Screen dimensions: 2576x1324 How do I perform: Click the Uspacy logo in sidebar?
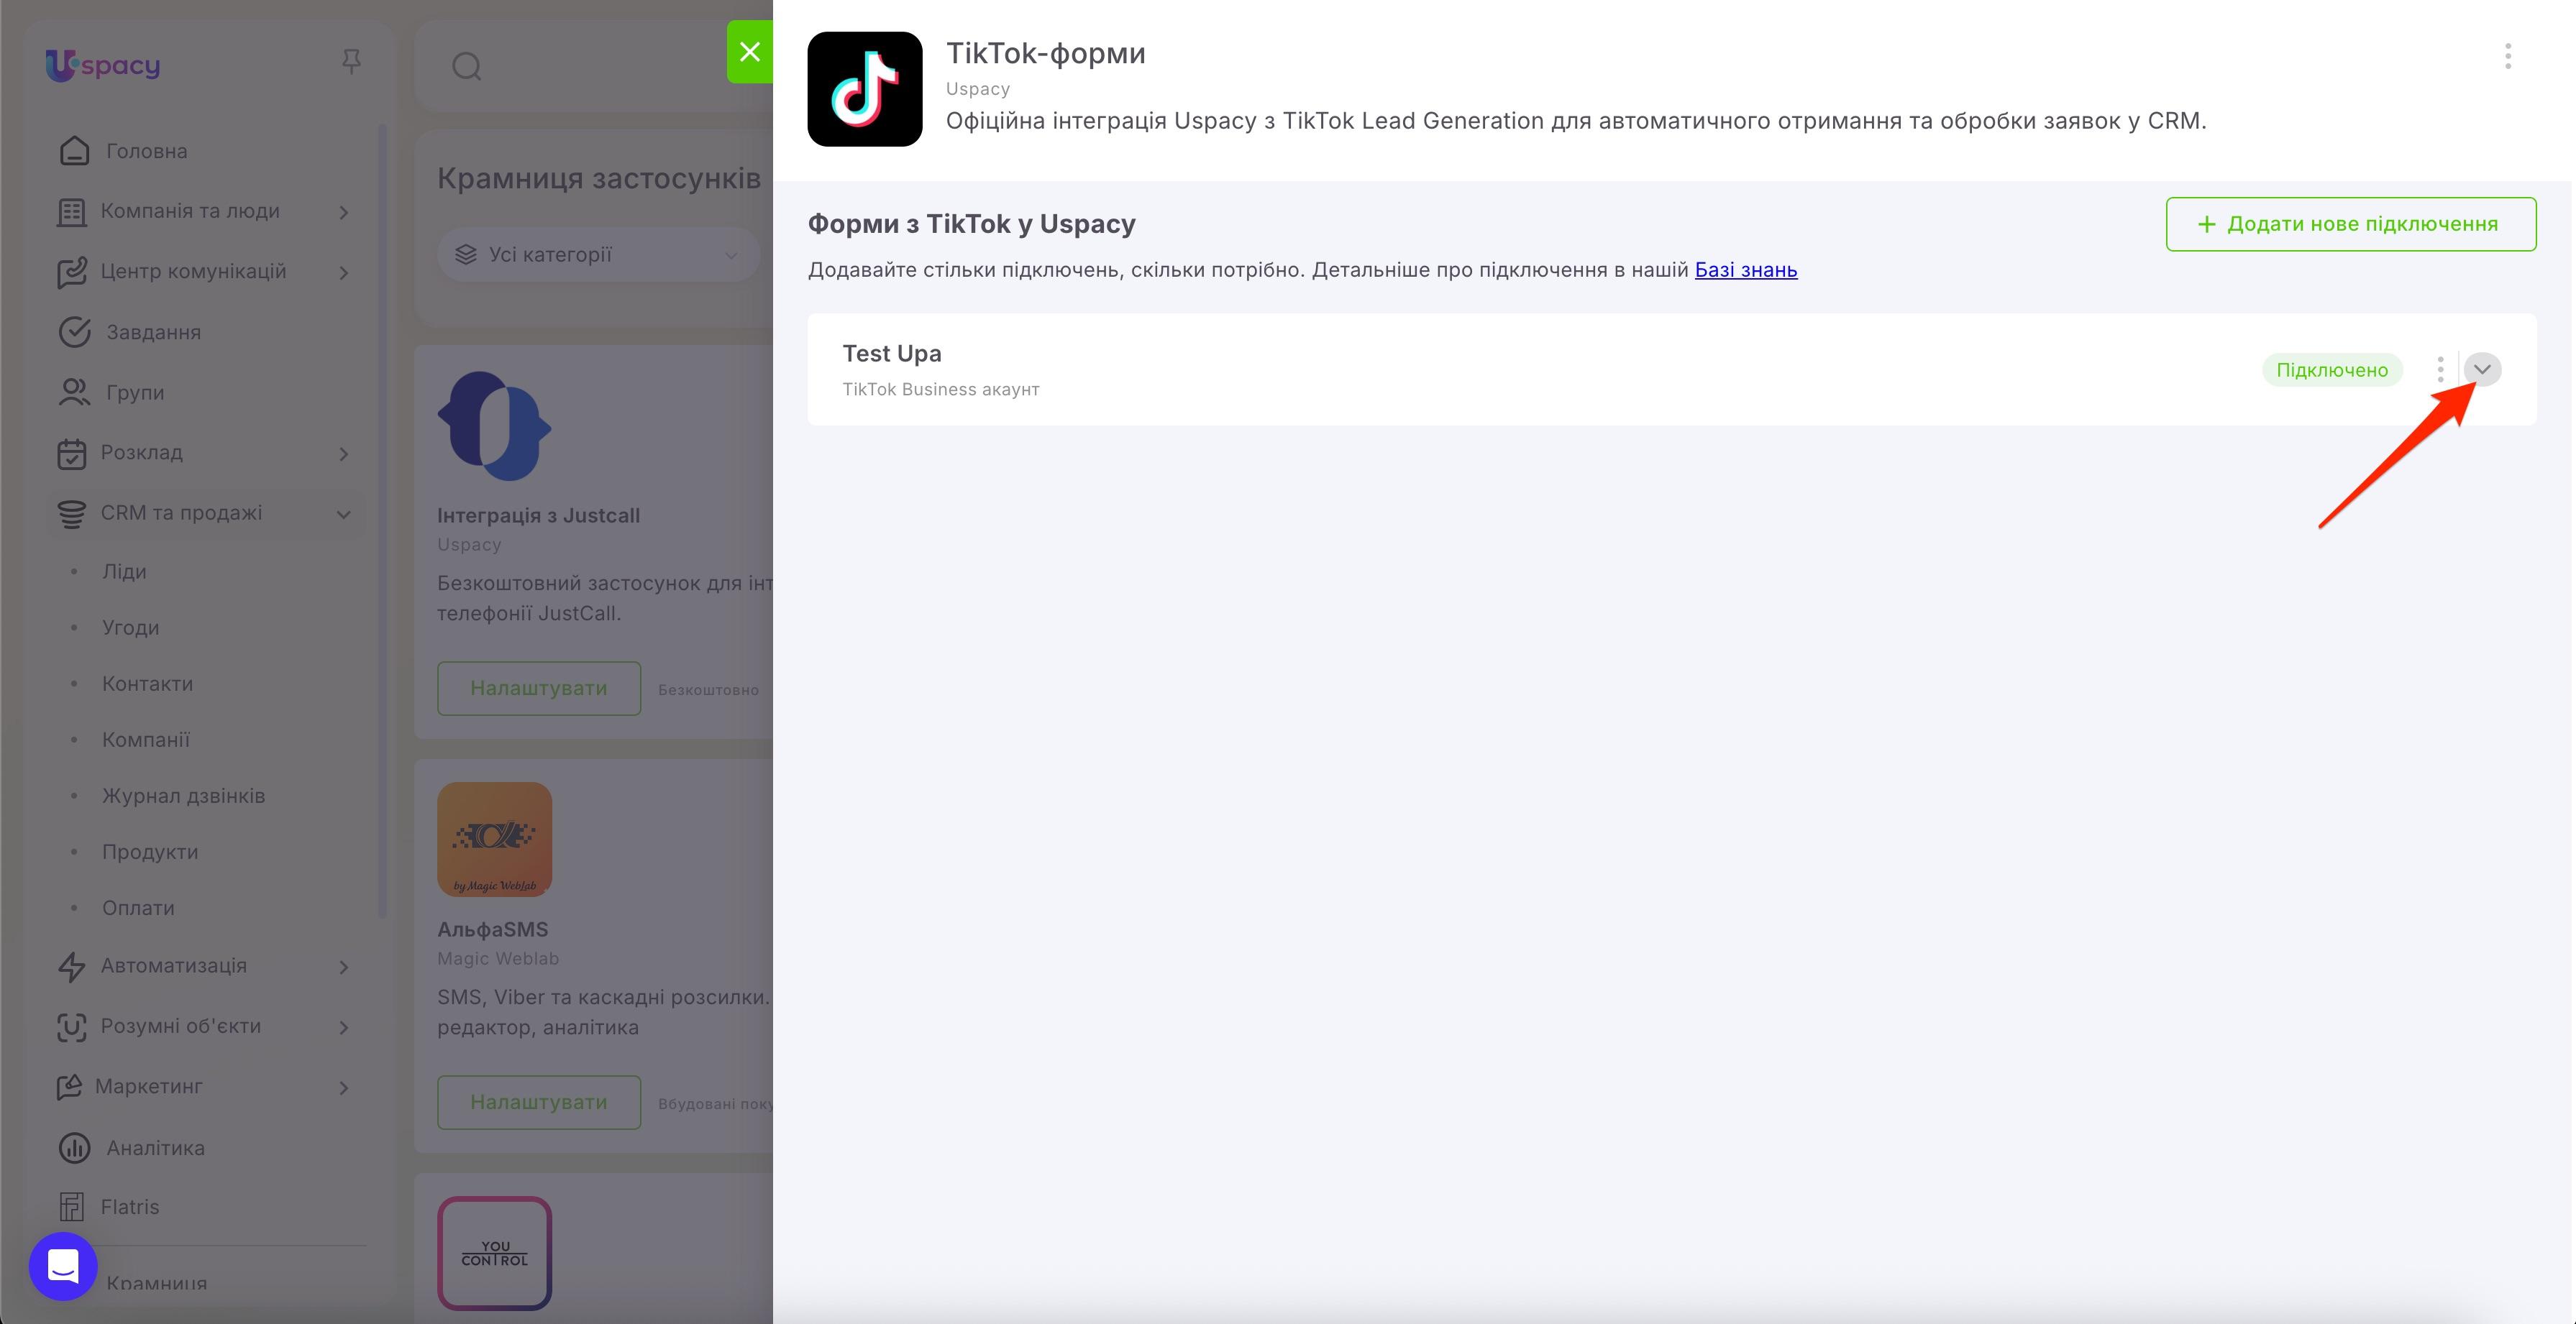pyautogui.click(x=103, y=65)
